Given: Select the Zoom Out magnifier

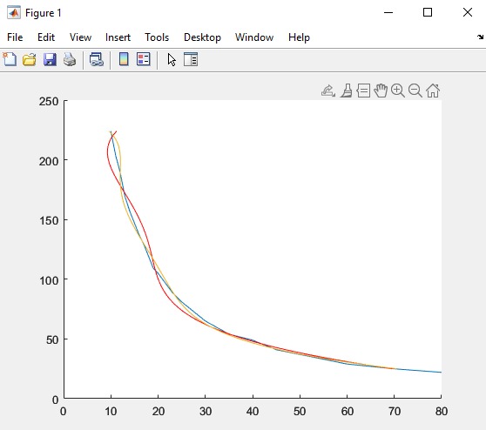Looking at the screenshot, I should tap(415, 91).
